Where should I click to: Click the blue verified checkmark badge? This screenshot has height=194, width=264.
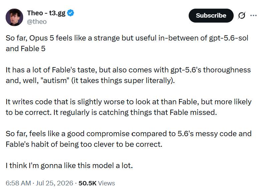pos(71,13)
